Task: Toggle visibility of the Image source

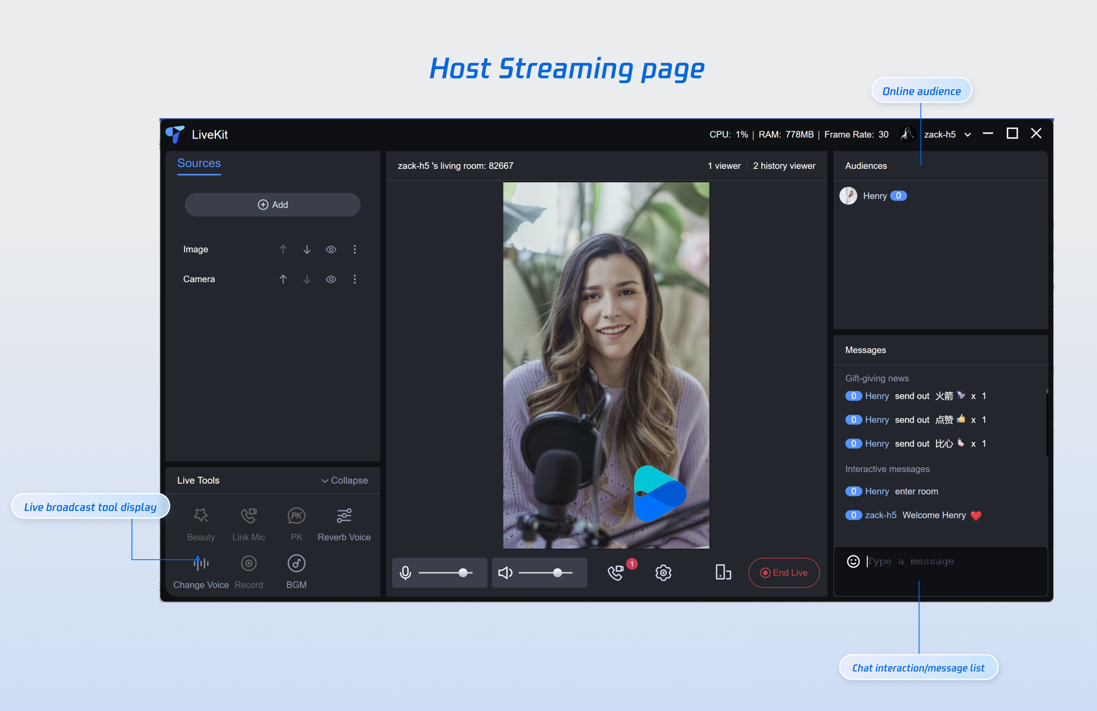Action: coord(331,249)
